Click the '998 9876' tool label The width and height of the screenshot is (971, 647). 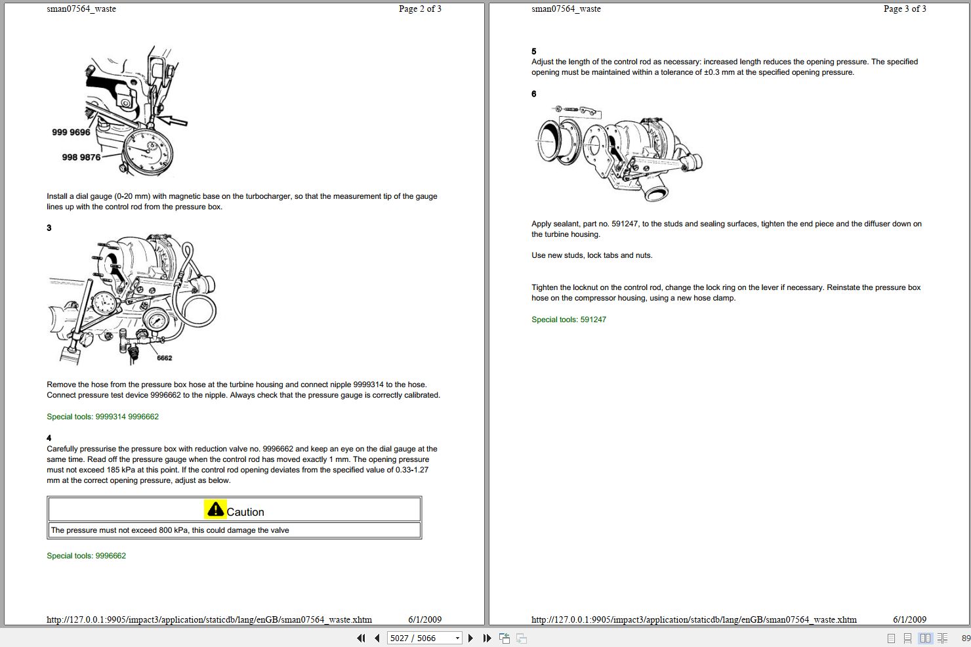pos(81,157)
